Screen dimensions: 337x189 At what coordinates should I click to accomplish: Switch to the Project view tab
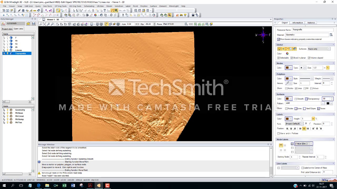[7, 29]
